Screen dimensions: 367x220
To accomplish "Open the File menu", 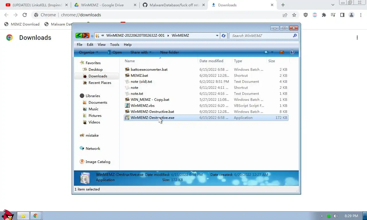I will tap(79, 44).
